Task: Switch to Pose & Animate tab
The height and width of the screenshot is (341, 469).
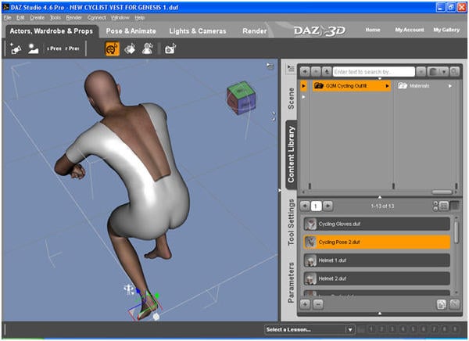Action: 131,31
